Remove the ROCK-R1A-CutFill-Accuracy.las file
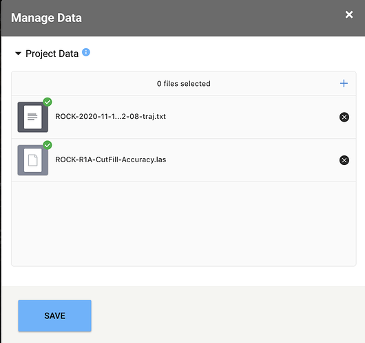This screenshot has width=365, height=343. [344, 160]
